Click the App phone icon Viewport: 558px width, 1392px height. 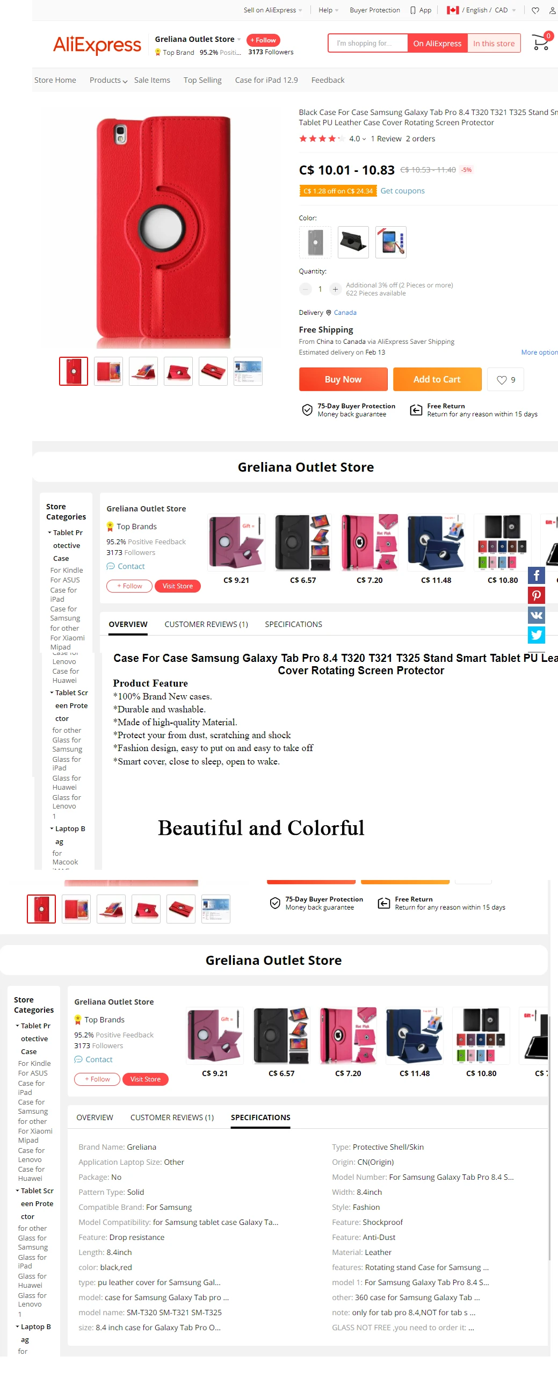point(413,10)
